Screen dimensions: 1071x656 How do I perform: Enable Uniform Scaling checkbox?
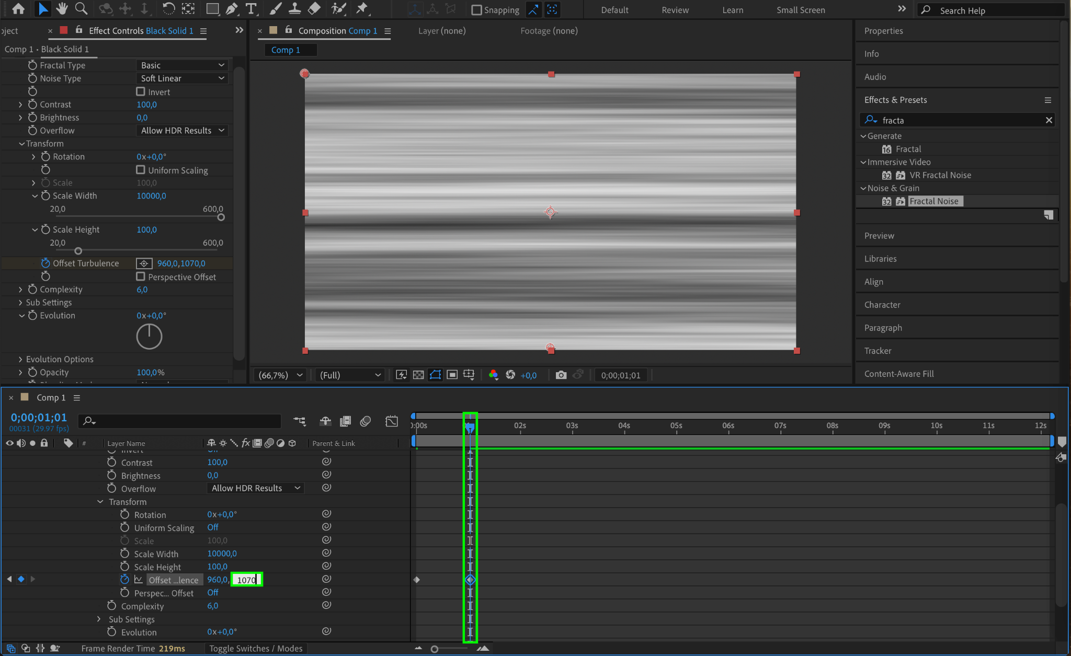click(x=141, y=170)
